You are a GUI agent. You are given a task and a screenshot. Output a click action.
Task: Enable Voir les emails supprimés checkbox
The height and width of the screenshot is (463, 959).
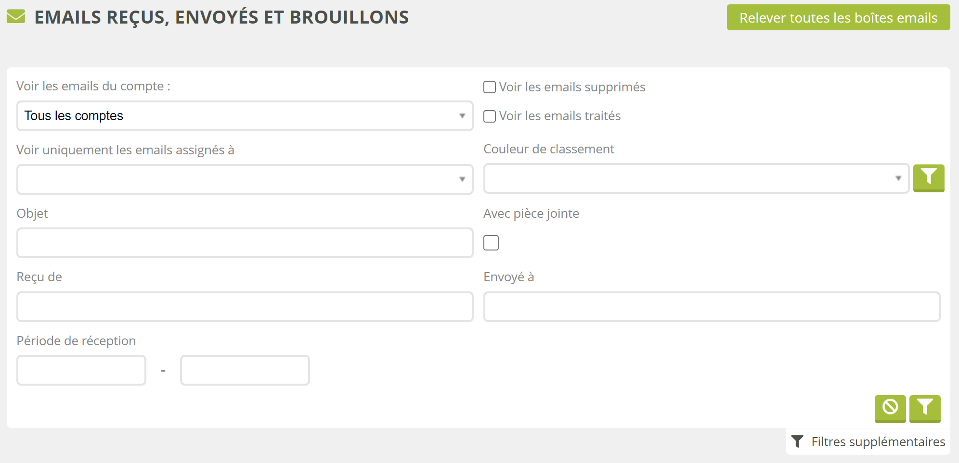tap(490, 87)
